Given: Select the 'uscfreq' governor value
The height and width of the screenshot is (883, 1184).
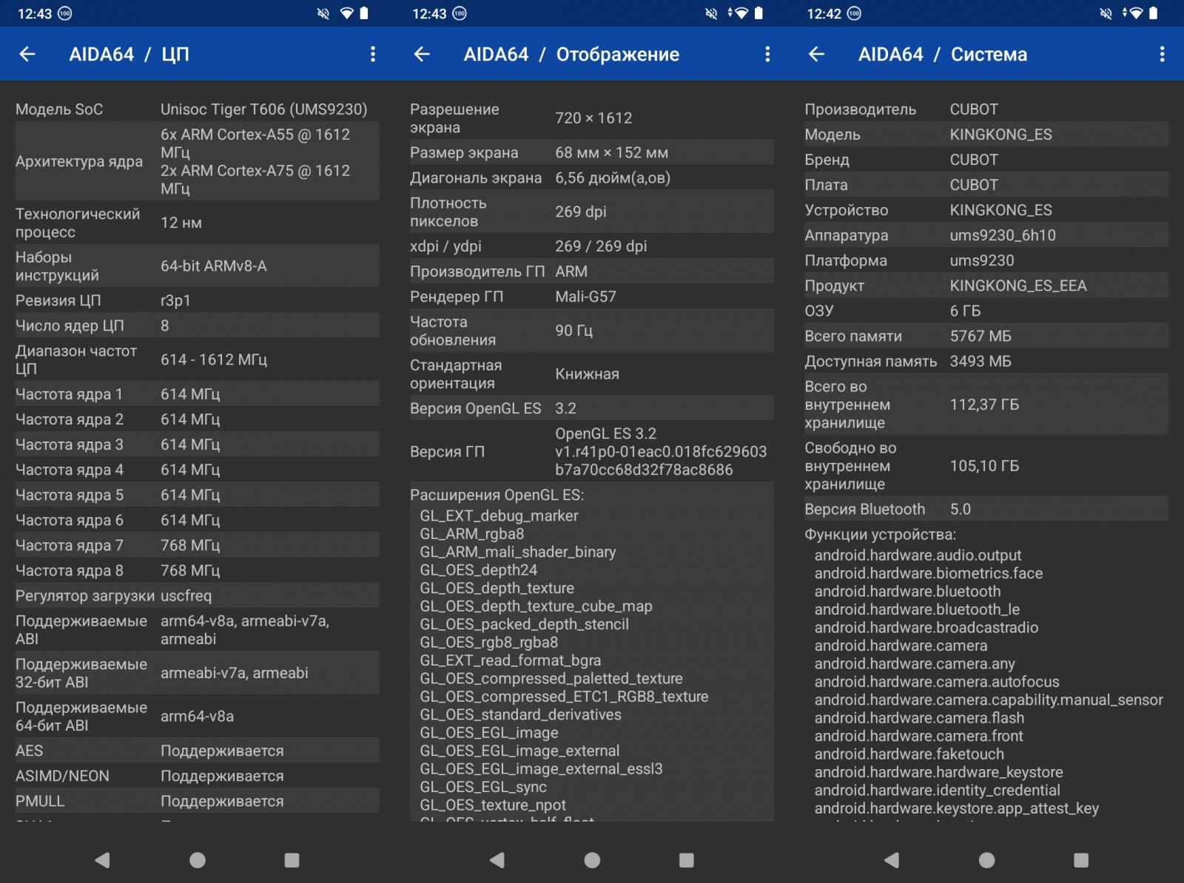Looking at the screenshot, I should 186,595.
